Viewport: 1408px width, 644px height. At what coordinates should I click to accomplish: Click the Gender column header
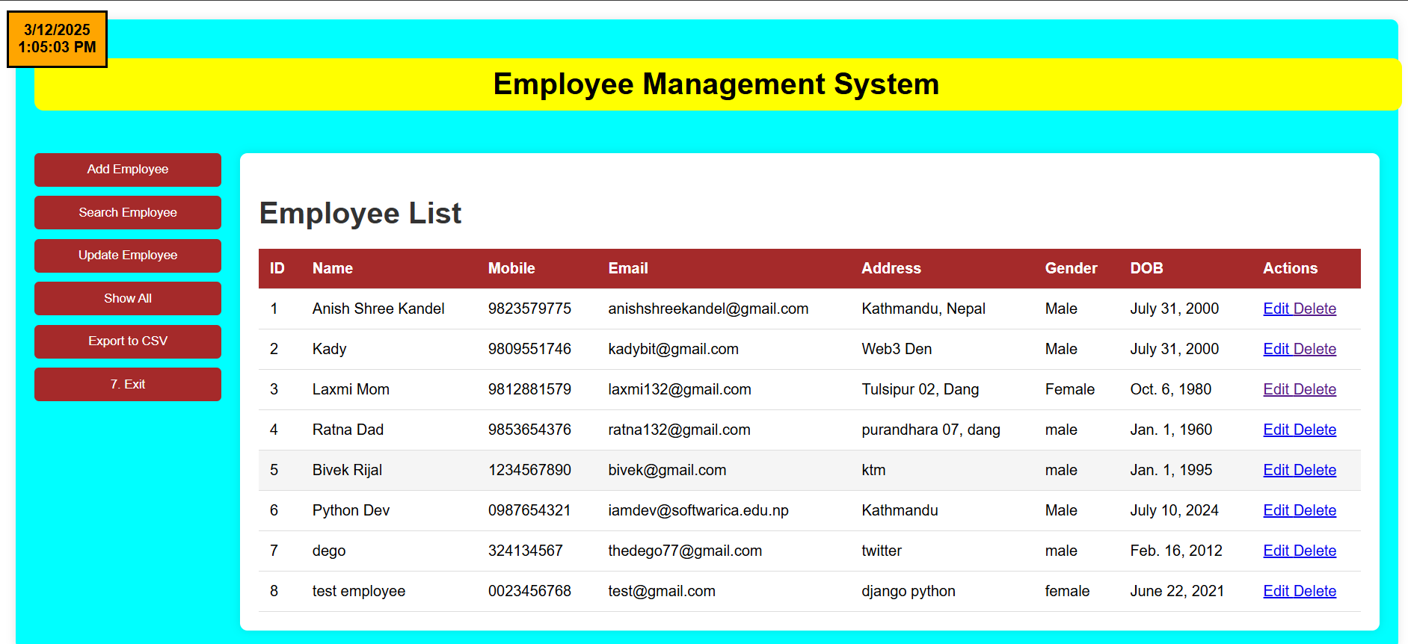point(1071,268)
